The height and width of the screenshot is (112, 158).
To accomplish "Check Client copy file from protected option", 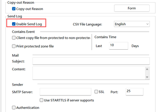I will point(14,38).
